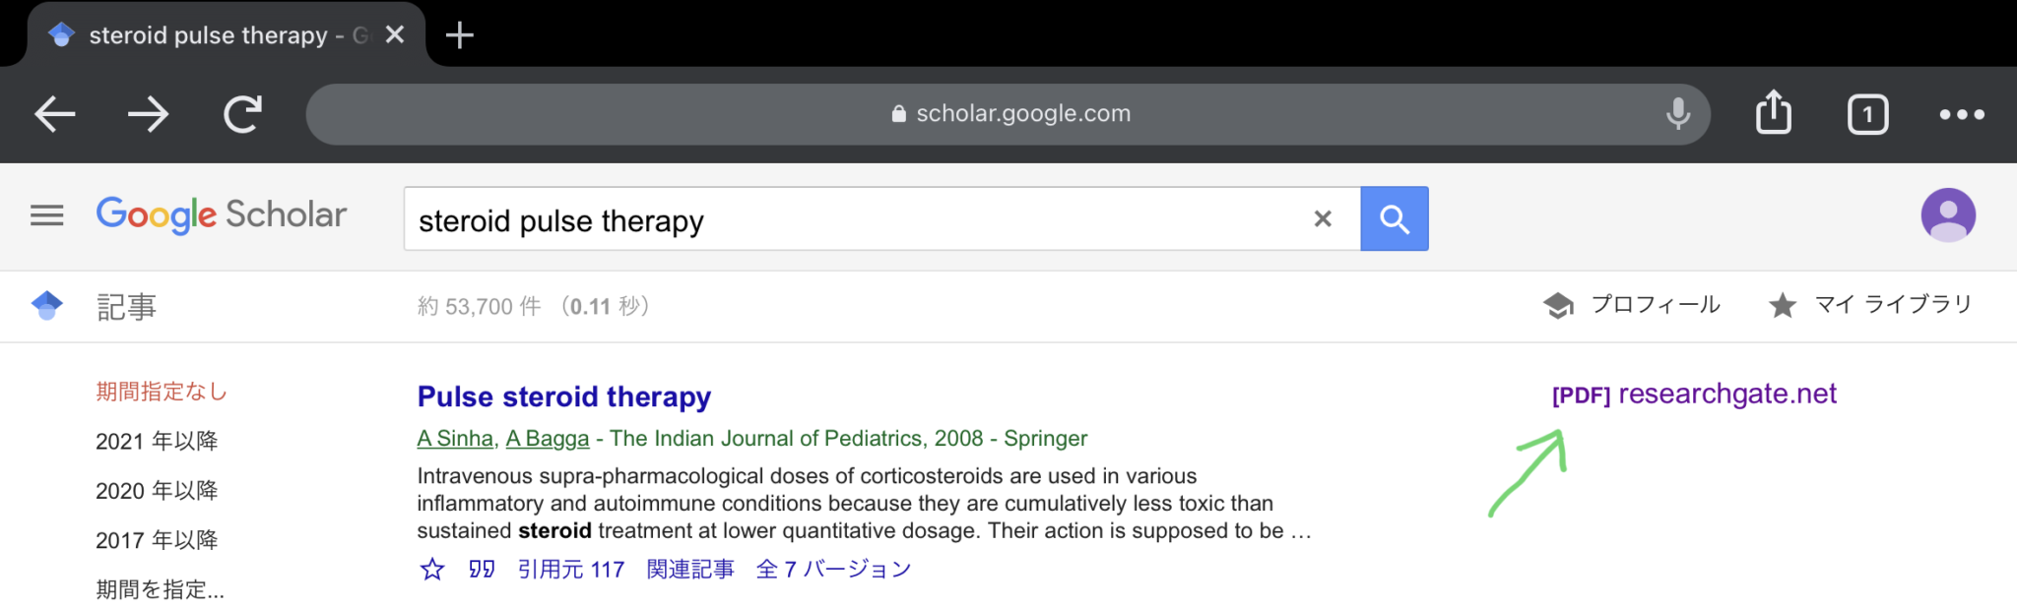The height and width of the screenshot is (608, 2017).
Task: Close the steroid pulse therapy tab
Action: tap(395, 35)
